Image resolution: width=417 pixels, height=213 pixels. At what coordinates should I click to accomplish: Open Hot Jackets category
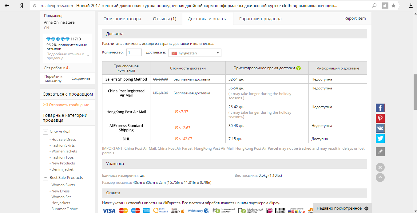61,203
